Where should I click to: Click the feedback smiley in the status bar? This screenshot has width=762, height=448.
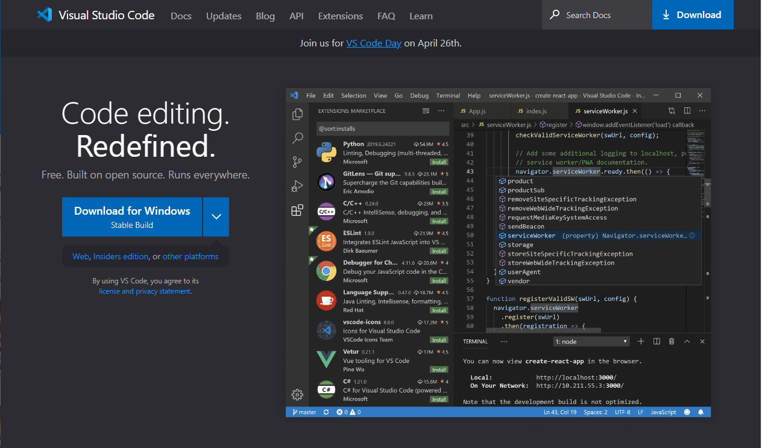(x=687, y=412)
